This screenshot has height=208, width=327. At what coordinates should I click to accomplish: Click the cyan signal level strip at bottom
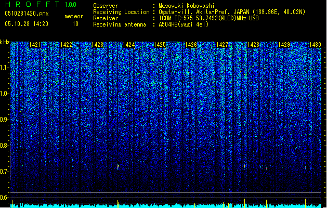pos(166,206)
